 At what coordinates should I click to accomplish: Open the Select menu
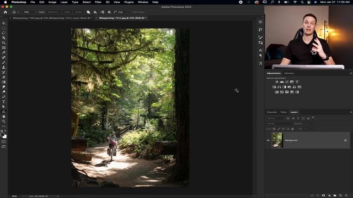pos(87,2)
